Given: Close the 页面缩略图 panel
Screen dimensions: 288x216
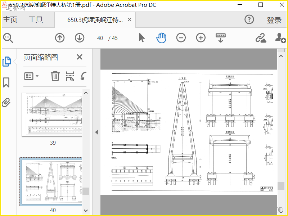Looking at the screenshot, I should coord(80,57).
